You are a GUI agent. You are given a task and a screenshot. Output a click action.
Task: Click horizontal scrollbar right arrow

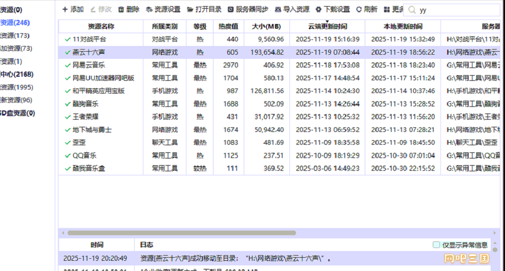pyautogui.click(x=495, y=233)
